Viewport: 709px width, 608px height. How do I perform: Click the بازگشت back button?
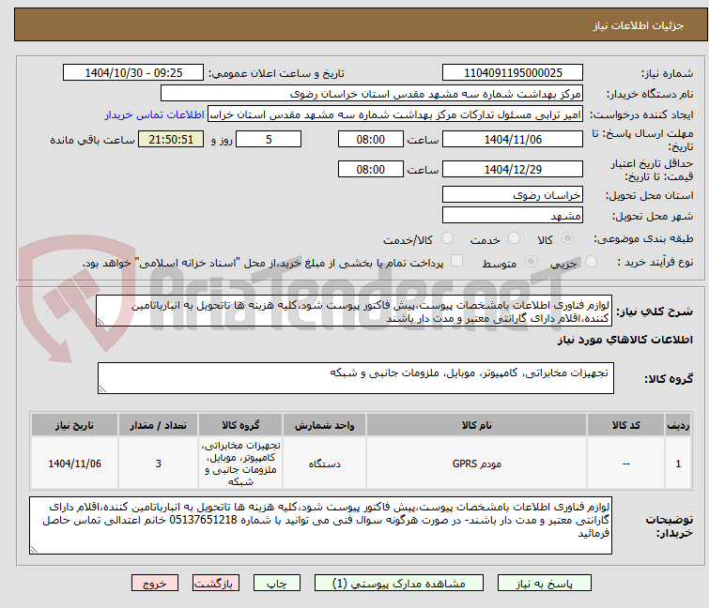tap(216, 584)
